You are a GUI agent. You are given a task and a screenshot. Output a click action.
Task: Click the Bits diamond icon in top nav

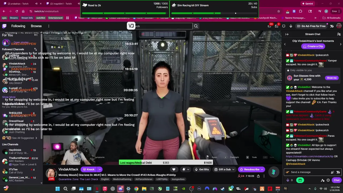[x=291, y=26]
